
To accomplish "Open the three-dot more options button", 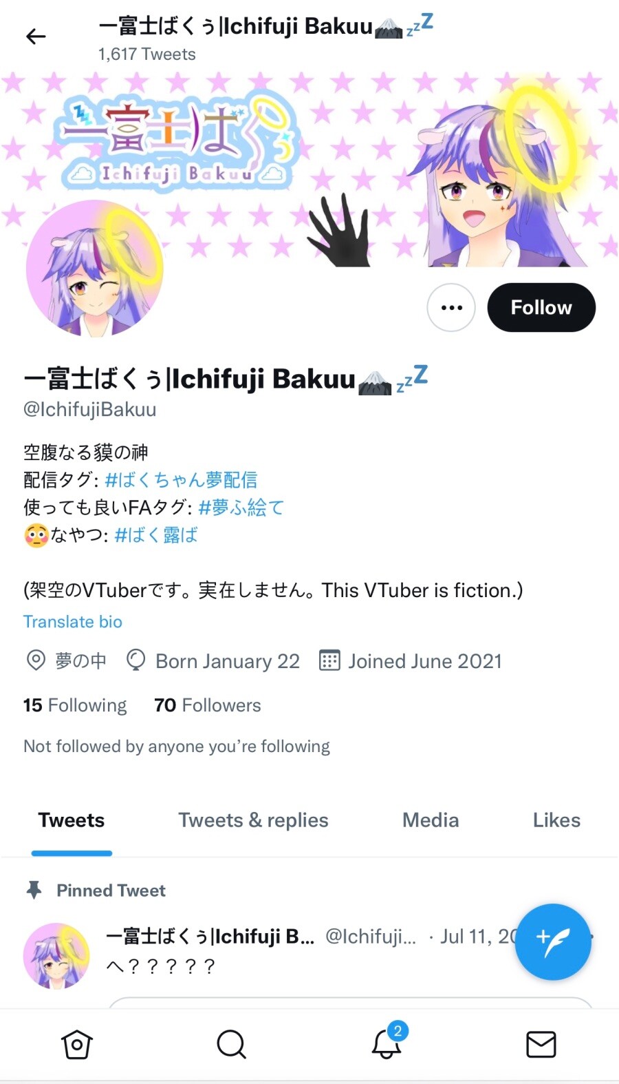I will pyautogui.click(x=451, y=307).
